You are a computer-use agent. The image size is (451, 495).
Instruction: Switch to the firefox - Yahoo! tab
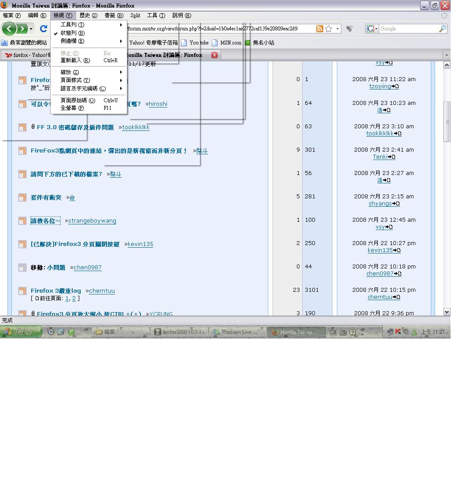(26, 55)
